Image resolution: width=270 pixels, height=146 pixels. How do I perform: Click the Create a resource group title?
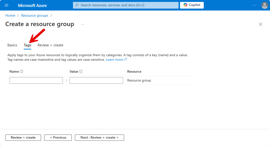(40, 24)
